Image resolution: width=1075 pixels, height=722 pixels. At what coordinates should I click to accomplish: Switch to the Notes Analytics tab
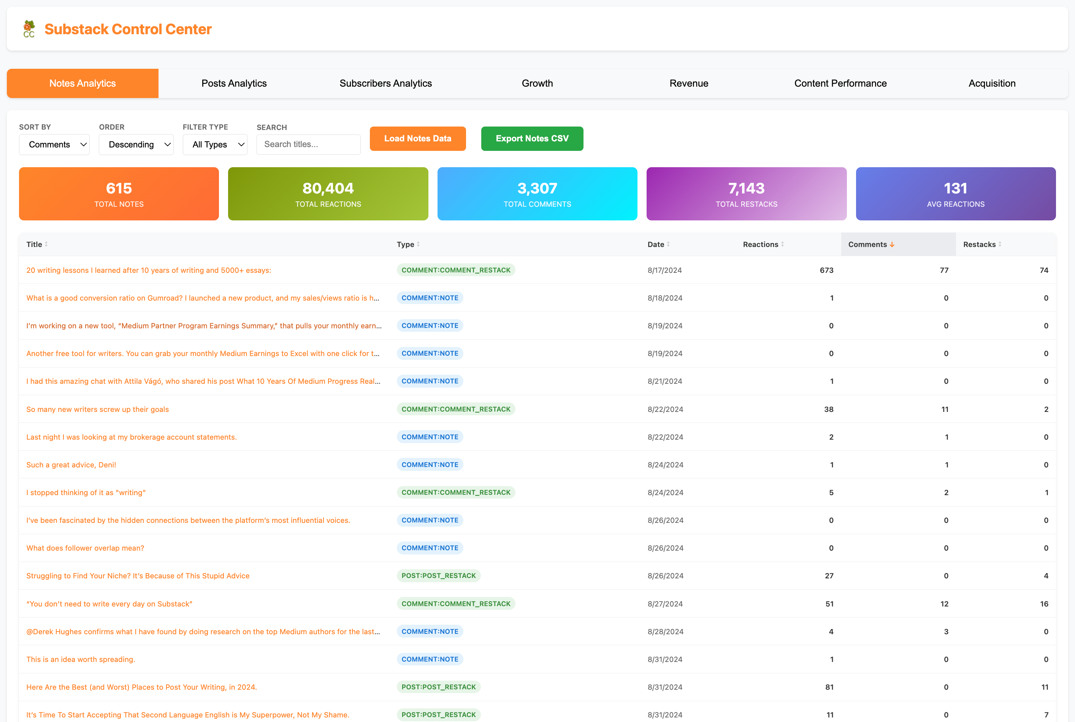(x=82, y=83)
